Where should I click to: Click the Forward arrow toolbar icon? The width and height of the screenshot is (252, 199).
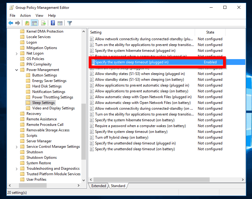(18, 23)
